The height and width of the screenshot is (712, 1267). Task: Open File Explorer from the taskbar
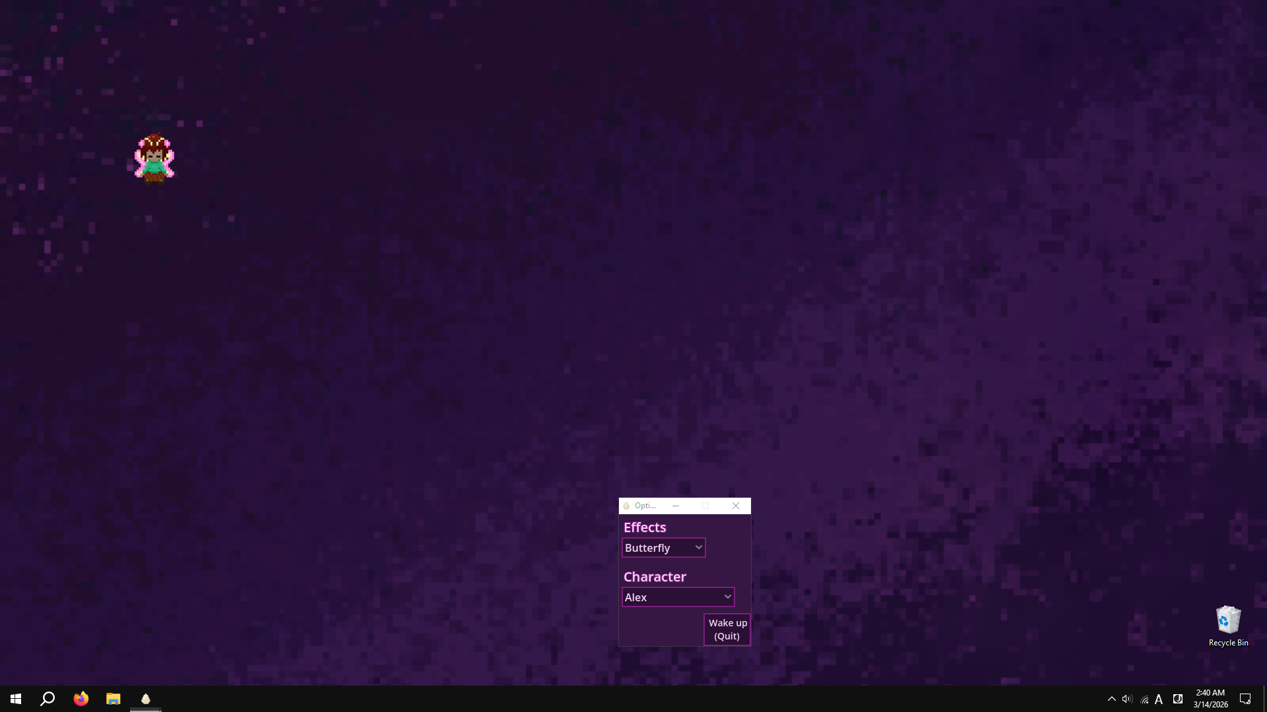[x=113, y=699]
